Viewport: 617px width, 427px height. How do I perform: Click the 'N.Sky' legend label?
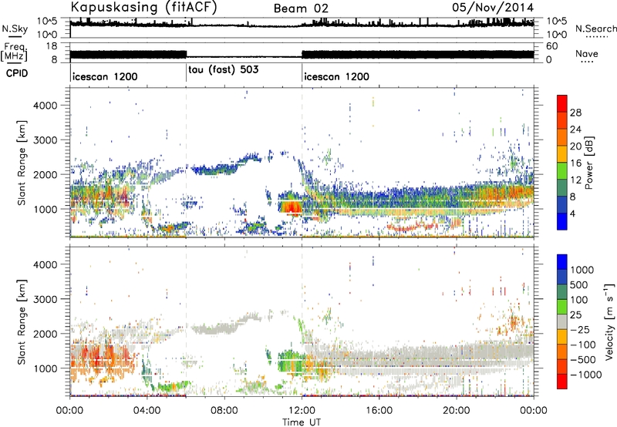15,29
